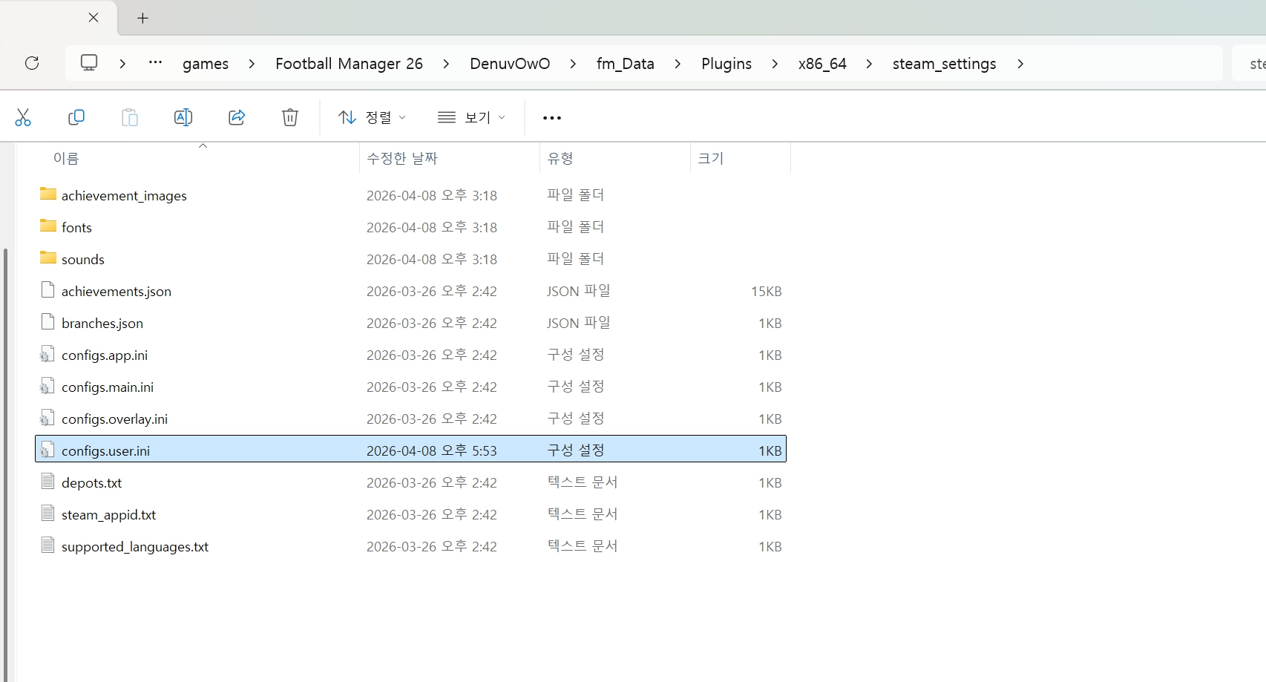1266x682 pixels.
Task: Open a new tab with plus button
Action: tap(143, 18)
